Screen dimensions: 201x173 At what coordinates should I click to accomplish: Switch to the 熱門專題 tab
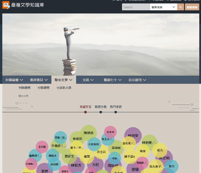116,107
